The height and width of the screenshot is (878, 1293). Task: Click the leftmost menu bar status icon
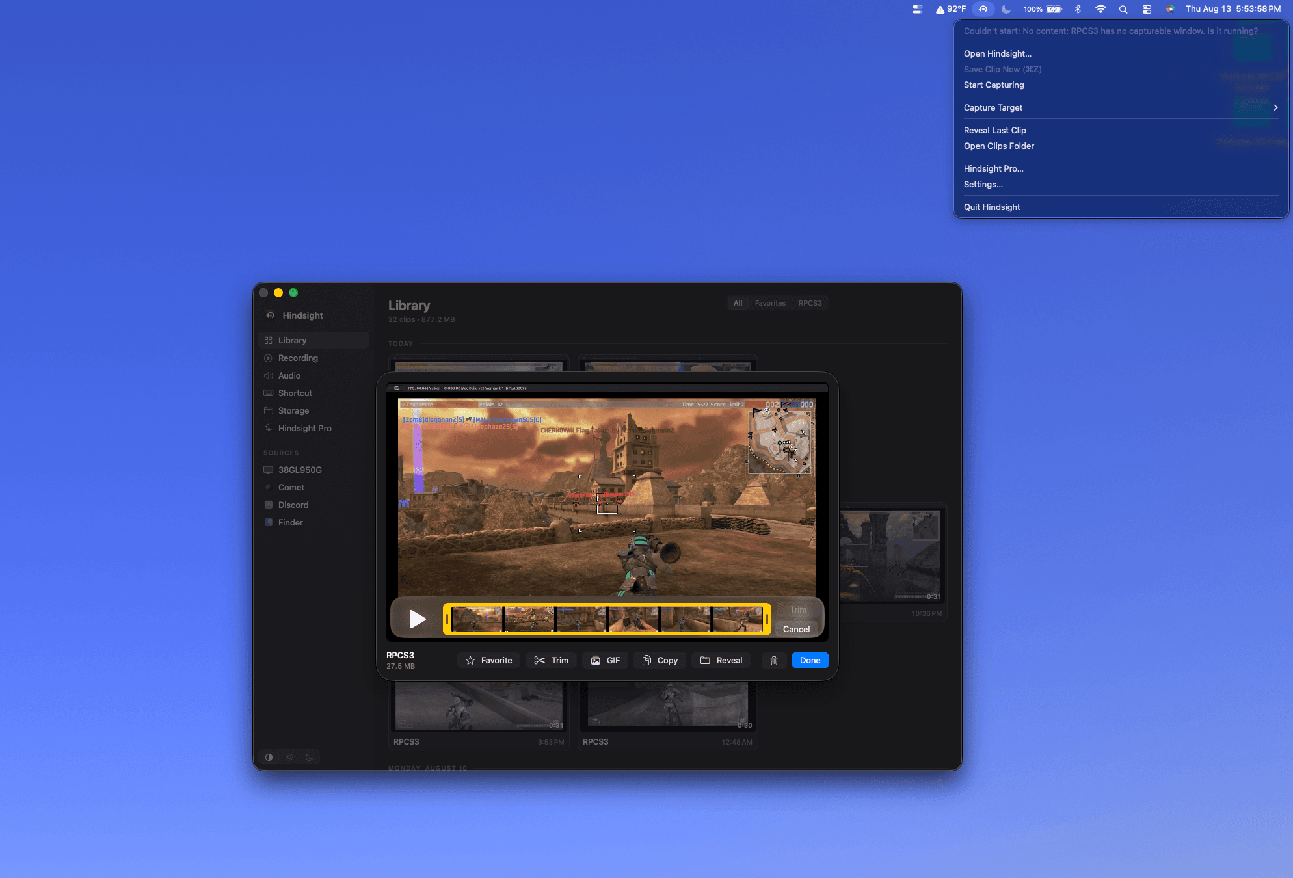(x=918, y=9)
